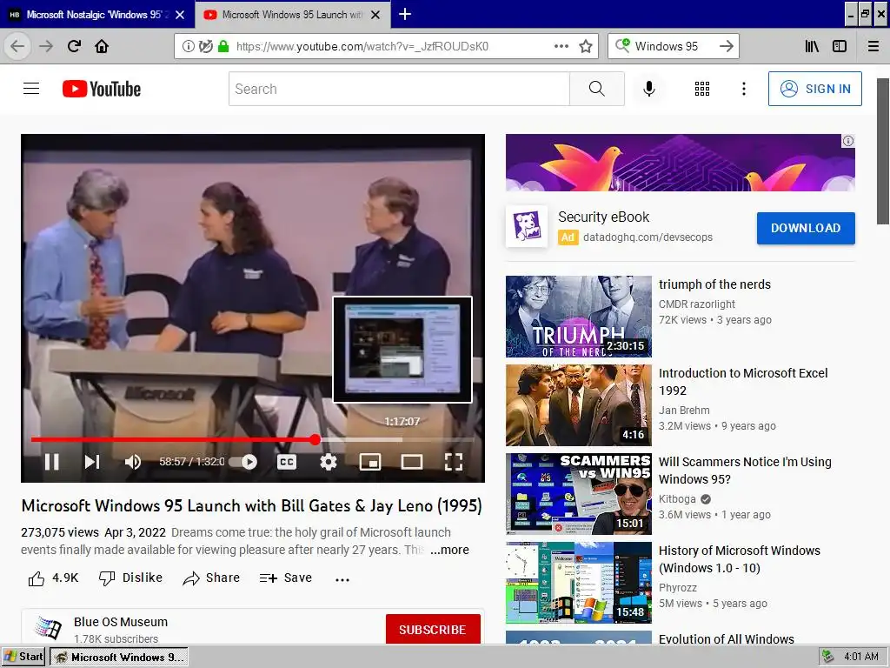Open the Firefox hamburger menu
The height and width of the screenshot is (668, 890).
tap(873, 46)
